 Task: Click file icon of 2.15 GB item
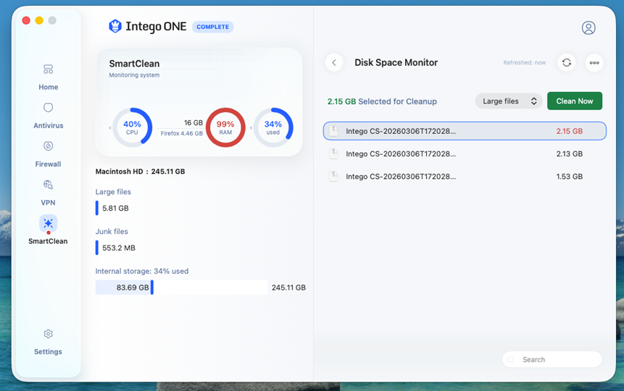coord(334,131)
